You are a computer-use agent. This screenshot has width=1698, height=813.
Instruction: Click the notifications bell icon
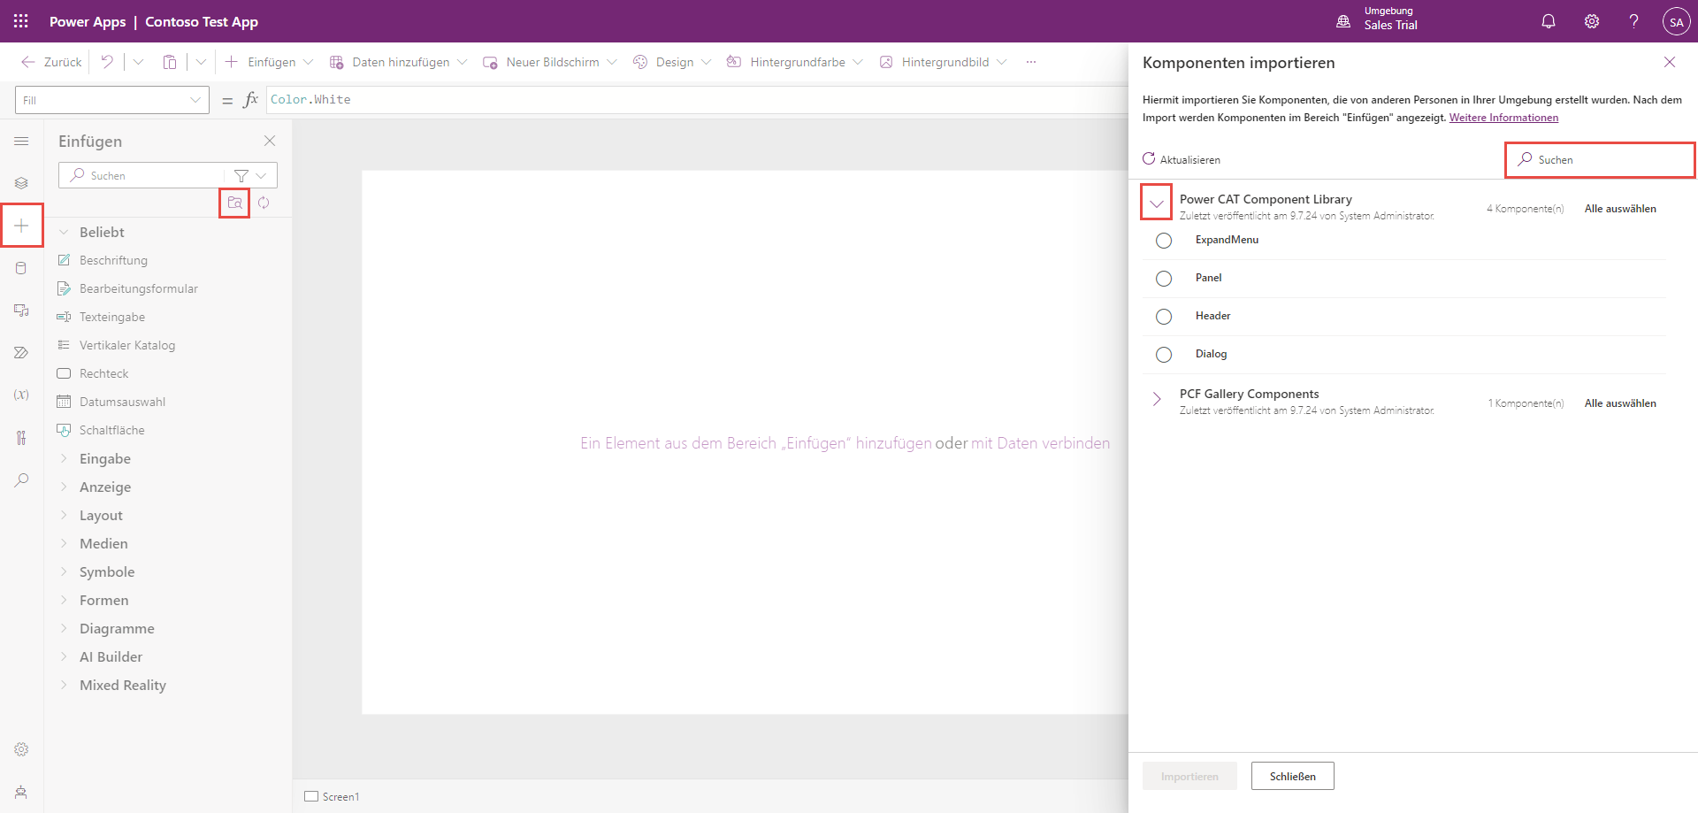pyautogui.click(x=1548, y=21)
